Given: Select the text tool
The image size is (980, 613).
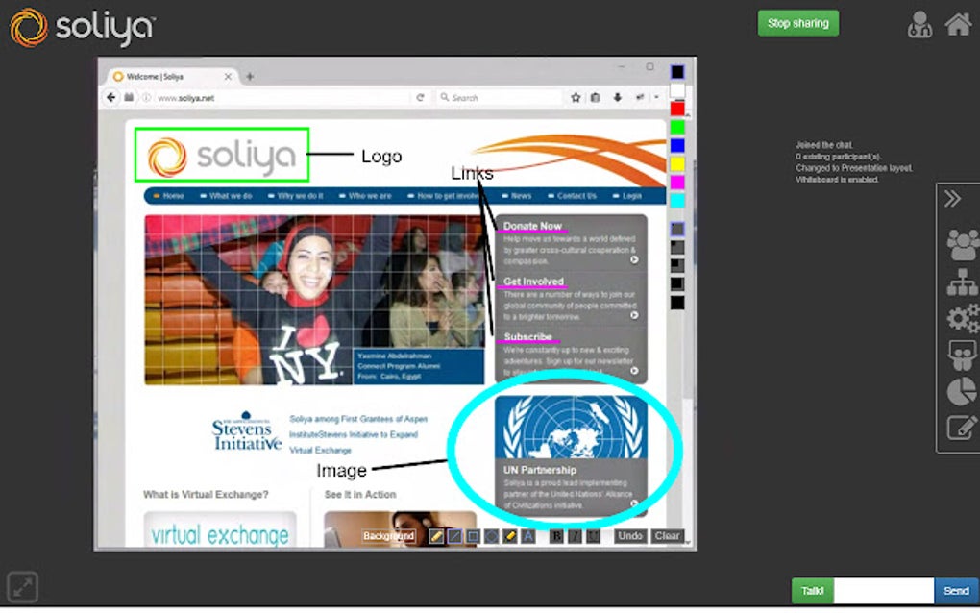Looking at the screenshot, I should 527,535.
